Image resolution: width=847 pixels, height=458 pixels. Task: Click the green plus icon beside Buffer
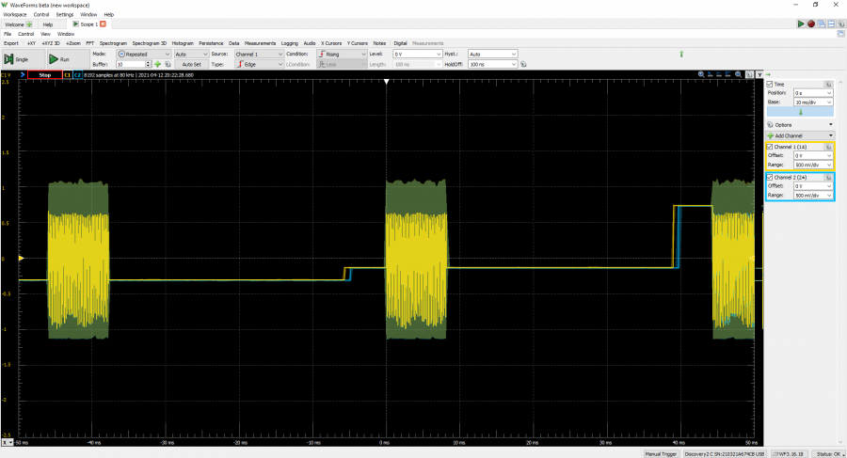coord(157,64)
